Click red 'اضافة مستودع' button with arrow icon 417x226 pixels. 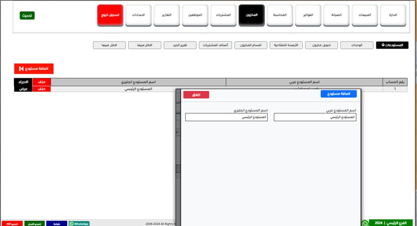(34, 69)
